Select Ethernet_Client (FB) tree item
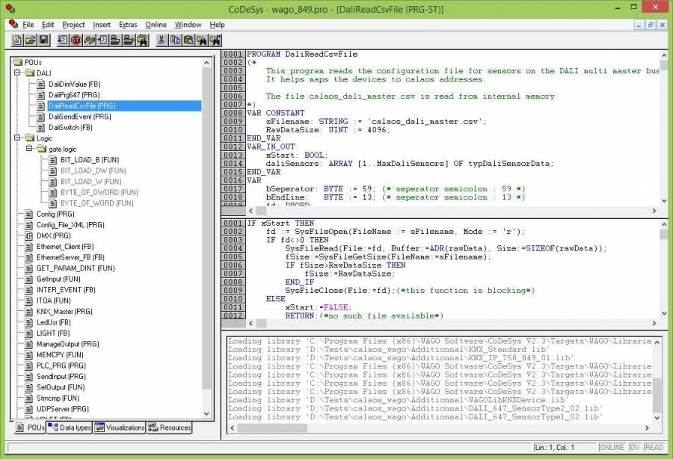 pos(65,247)
